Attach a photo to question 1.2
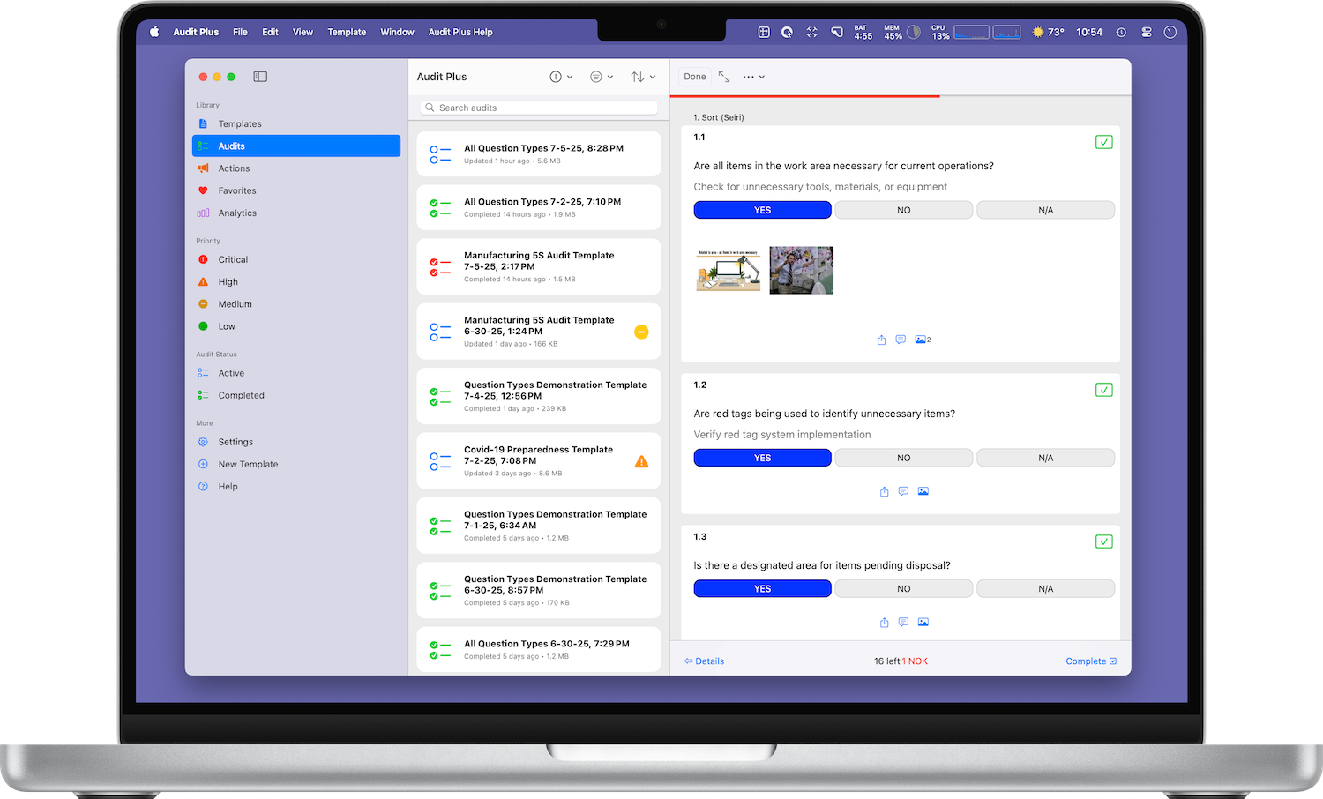Viewport: 1323px width, 799px height. (923, 491)
